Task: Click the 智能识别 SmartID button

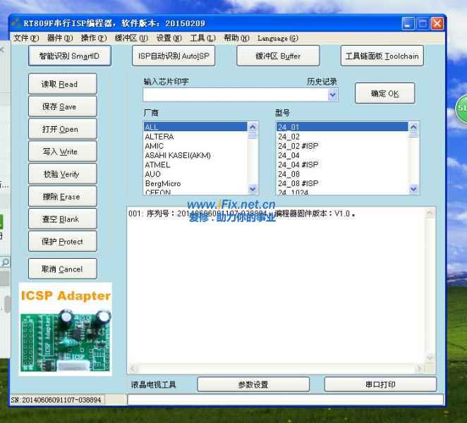Action: click(x=70, y=56)
